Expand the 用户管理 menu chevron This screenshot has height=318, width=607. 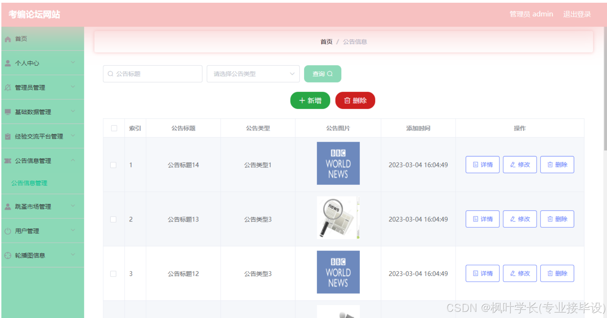click(73, 230)
